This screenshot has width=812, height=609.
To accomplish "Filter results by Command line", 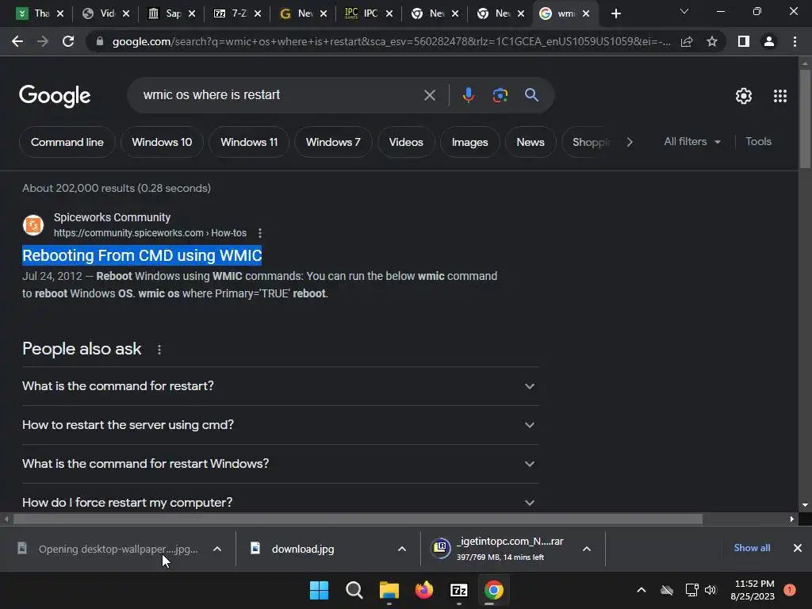I will [x=67, y=142].
